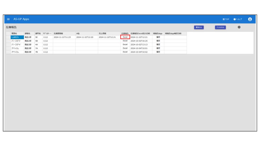The image size is (260, 146).
Task: Open the user account profile icon
Action: point(250,19)
